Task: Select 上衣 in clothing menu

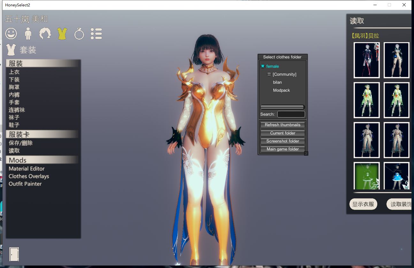Action: [x=14, y=72]
